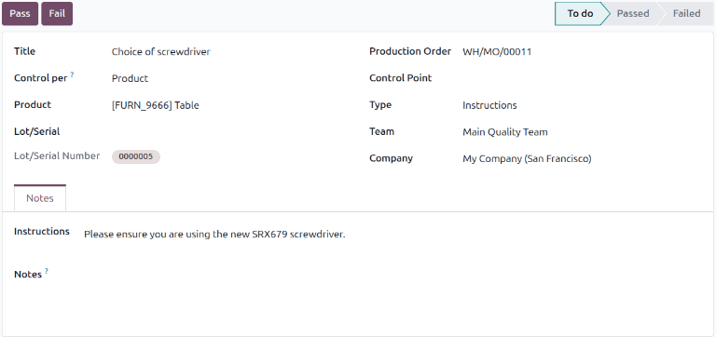Image resolution: width=716 pixels, height=337 pixels.
Task: Select the To do status stage
Action: pos(580,14)
